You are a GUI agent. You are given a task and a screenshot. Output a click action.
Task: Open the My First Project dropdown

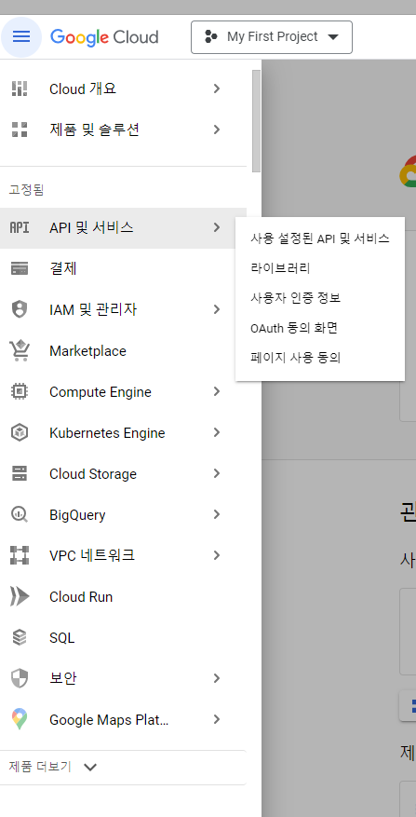[271, 37]
